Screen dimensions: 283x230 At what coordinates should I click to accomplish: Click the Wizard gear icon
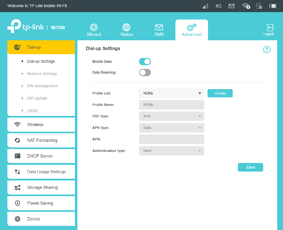tap(94, 27)
